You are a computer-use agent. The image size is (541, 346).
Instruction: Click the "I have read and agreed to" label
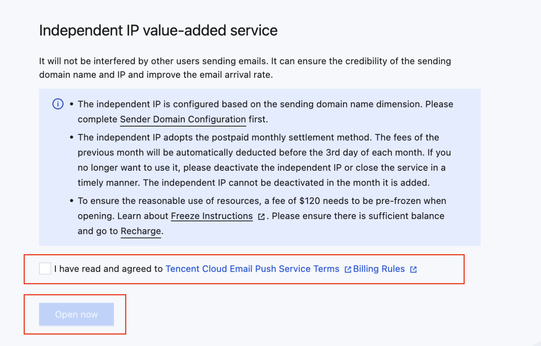tap(108, 269)
